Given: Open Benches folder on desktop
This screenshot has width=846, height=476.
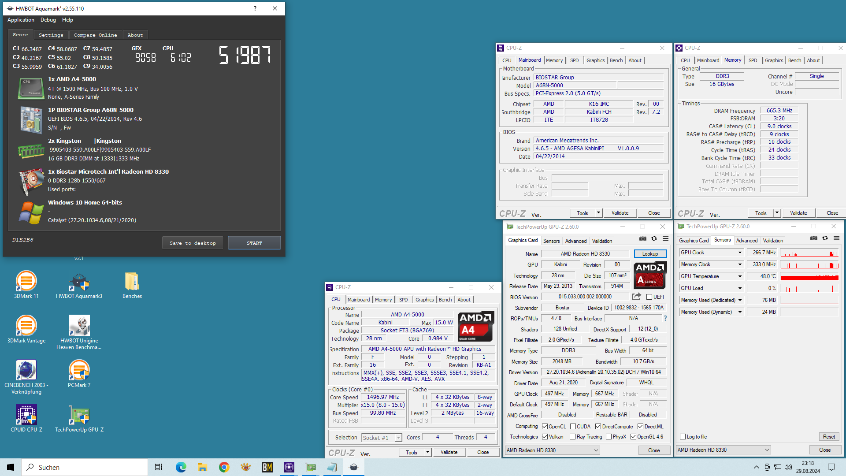Looking at the screenshot, I should [x=132, y=285].
